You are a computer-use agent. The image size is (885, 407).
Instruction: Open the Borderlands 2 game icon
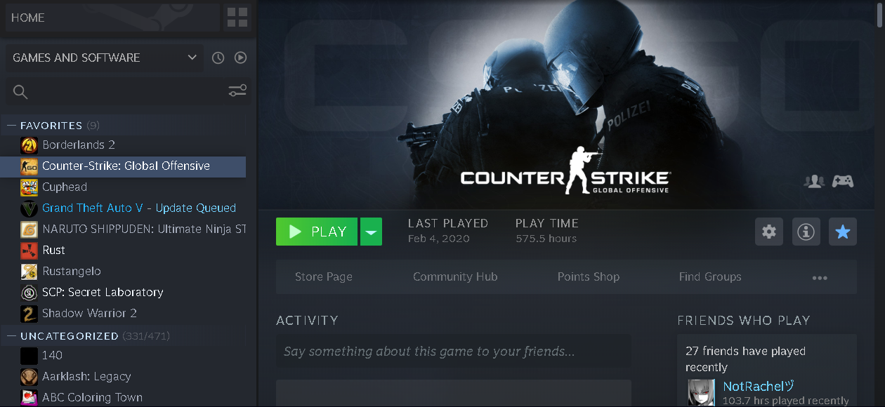[x=29, y=145]
